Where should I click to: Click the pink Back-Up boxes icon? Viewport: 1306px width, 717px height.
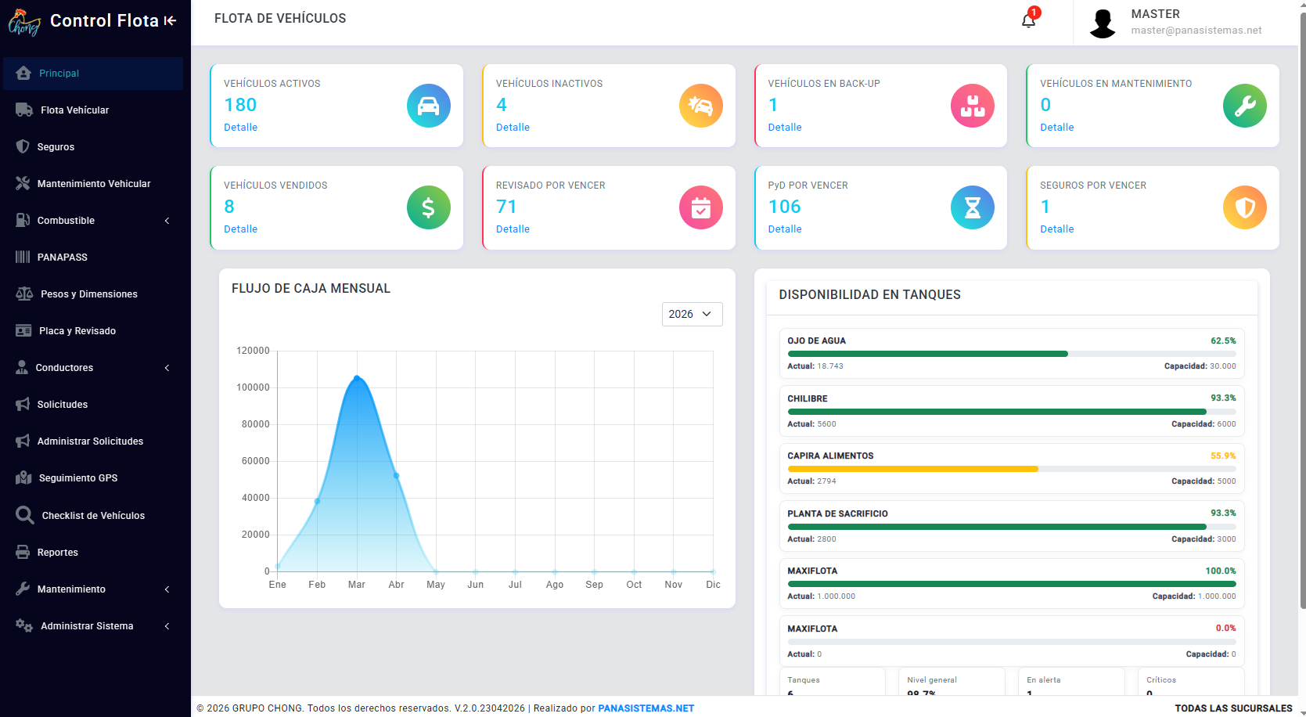click(972, 106)
